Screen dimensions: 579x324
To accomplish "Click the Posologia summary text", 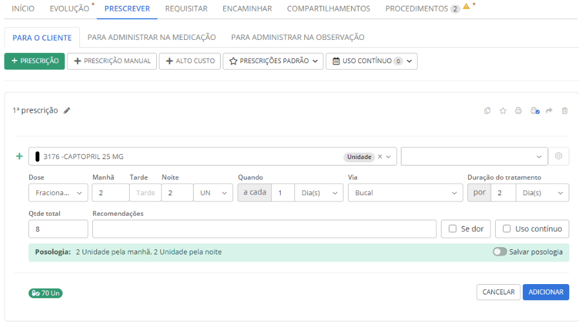I will point(149,252).
